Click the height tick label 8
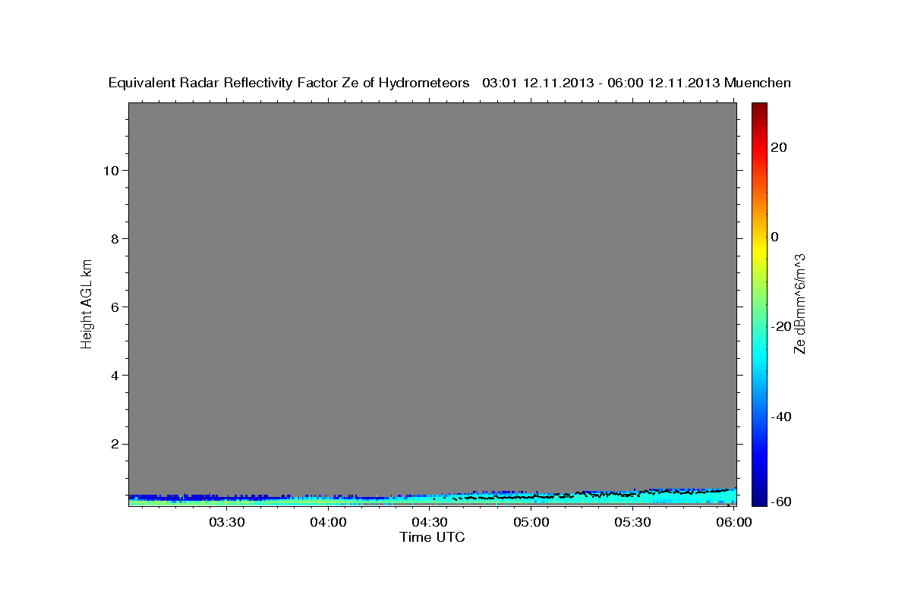The width and height of the screenshot is (911, 607). 114,238
